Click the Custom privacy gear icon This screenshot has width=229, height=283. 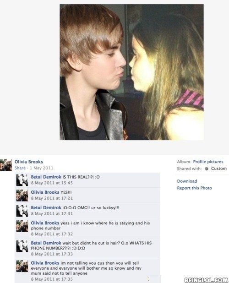coord(207,169)
